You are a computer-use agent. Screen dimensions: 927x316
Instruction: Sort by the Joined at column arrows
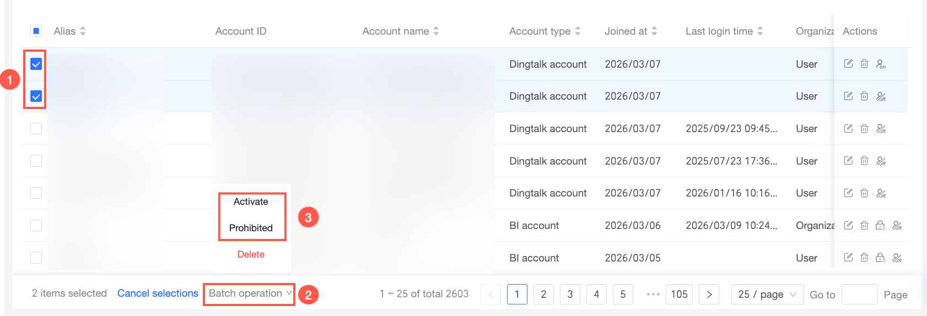click(x=654, y=31)
